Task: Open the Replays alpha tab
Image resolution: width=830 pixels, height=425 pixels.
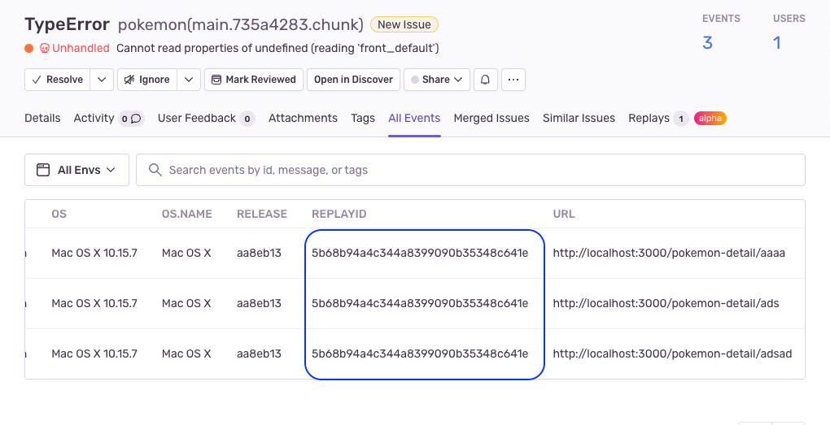Action: pos(677,119)
